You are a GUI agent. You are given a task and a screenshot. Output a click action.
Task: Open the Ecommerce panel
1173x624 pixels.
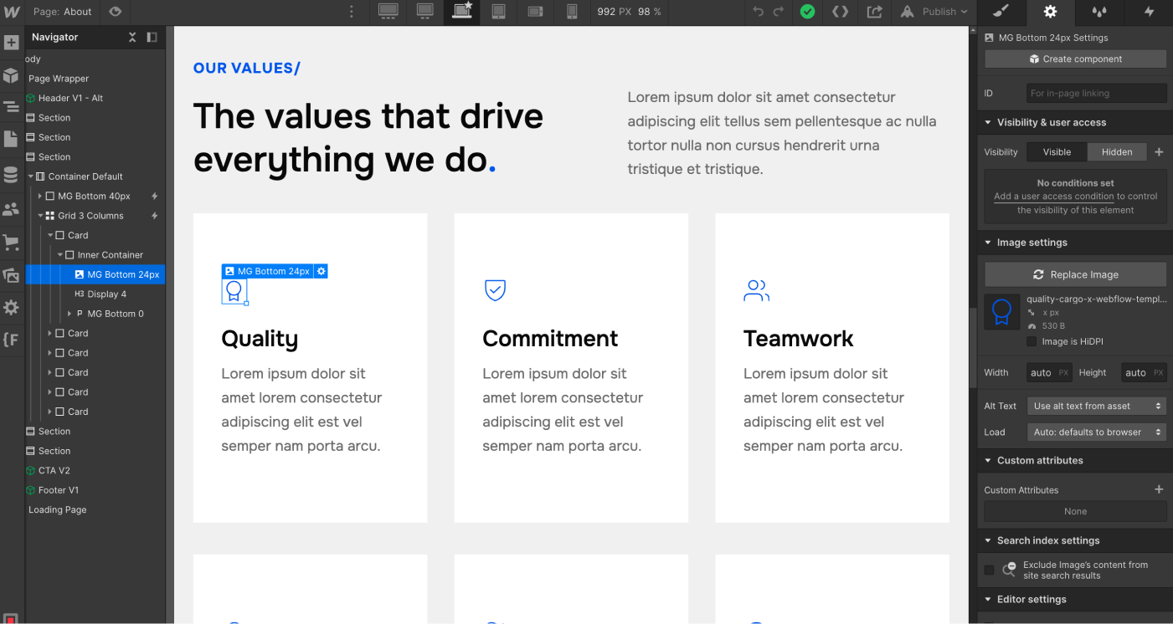(x=12, y=243)
